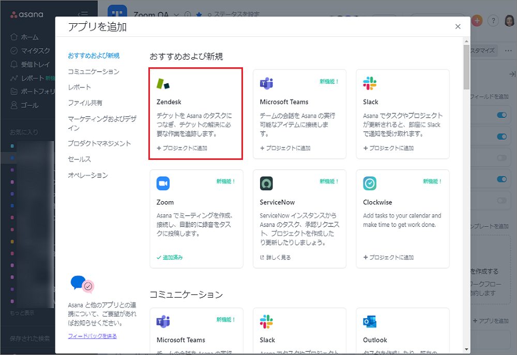Toggle the first gray off switch in the customize panel
The width and height of the screenshot is (517, 355).
click(502, 158)
